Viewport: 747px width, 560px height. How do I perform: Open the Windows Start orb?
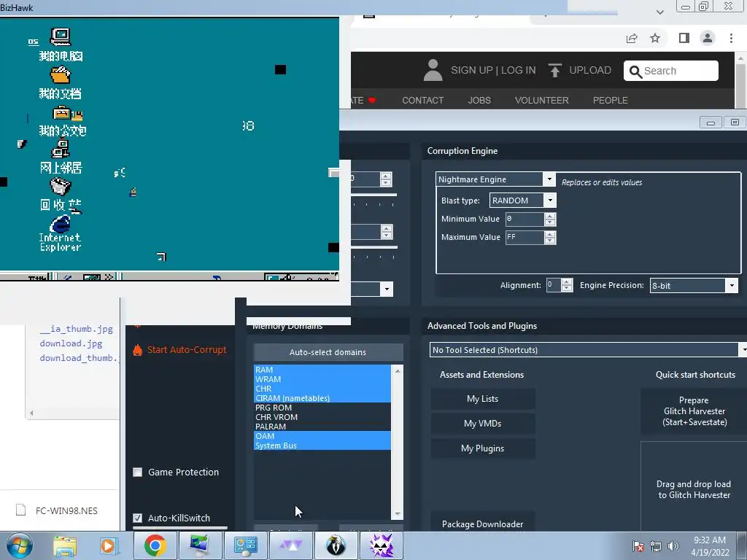(19, 545)
